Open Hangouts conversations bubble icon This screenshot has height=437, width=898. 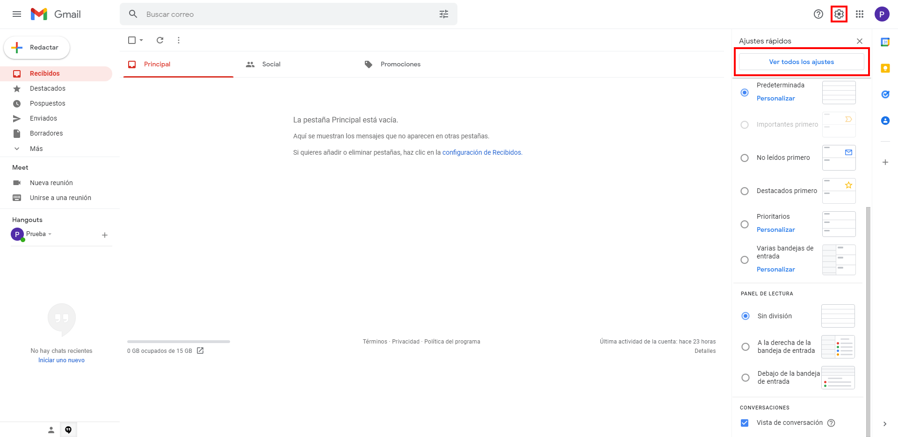coord(68,430)
